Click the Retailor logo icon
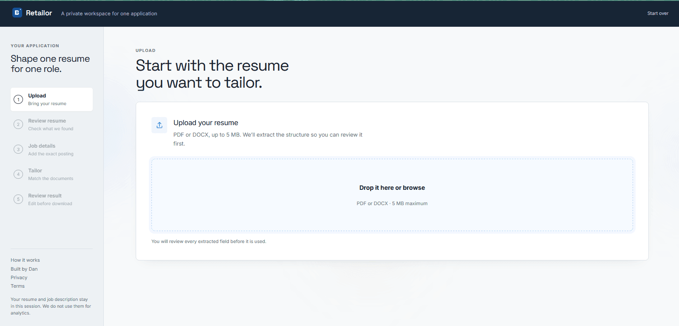This screenshot has width=679, height=326. (17, 13)
